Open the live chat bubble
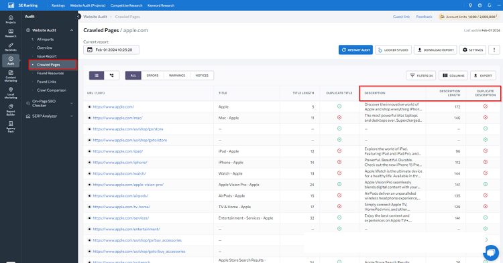Viewport: 503px width, 263px height. click(490, 253)
